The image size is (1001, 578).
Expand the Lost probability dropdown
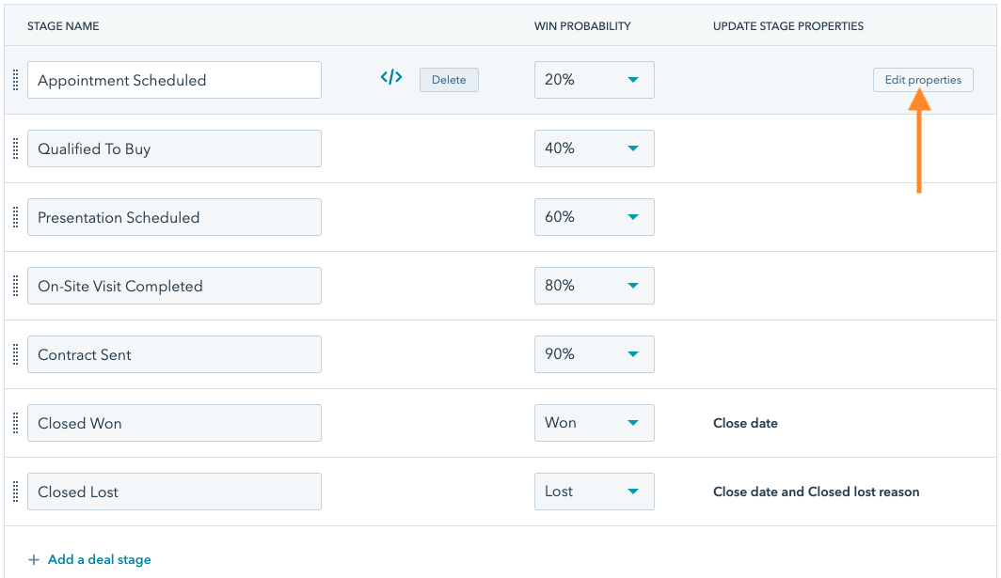[594, 492]
